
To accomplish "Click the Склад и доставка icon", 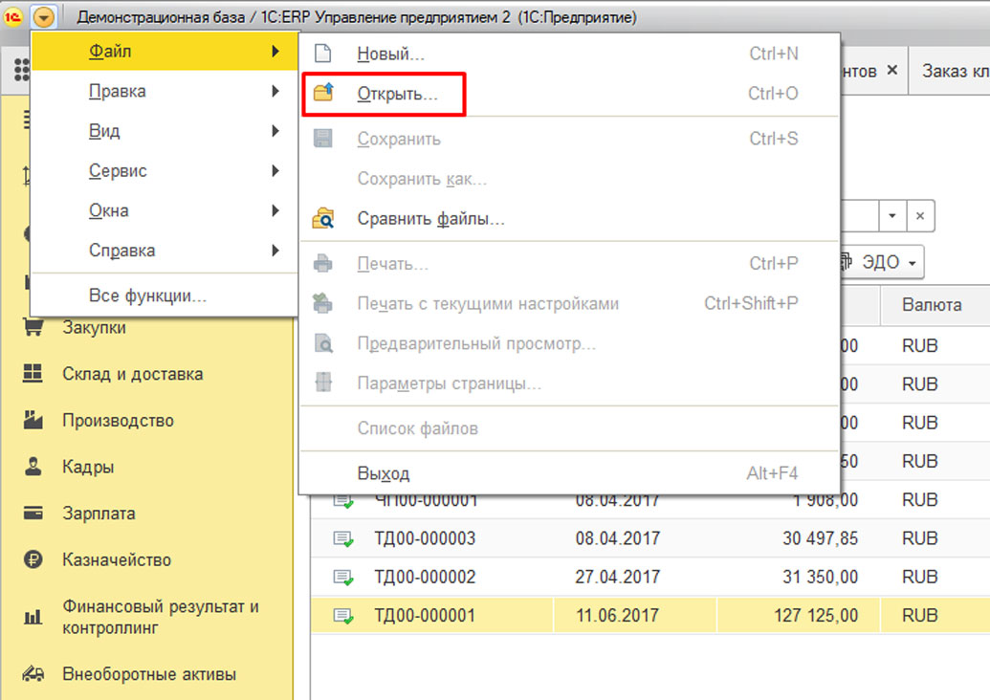I will (33, 374).
